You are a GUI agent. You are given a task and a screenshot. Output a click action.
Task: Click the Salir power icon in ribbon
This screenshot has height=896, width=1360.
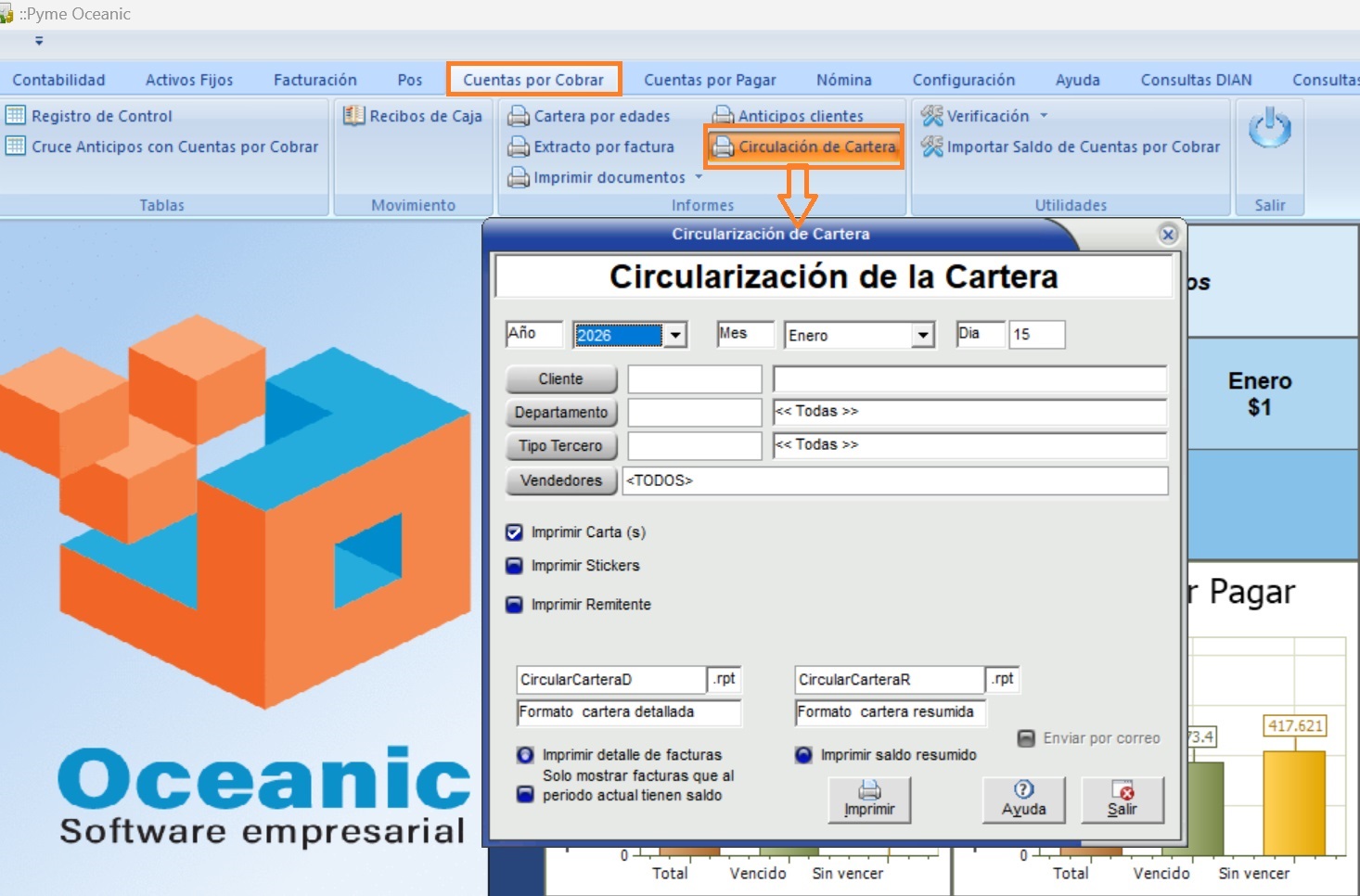point(1269,129)
